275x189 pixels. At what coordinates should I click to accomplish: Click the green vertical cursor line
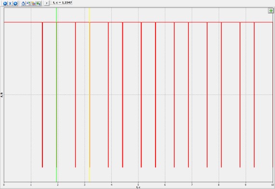pos(56,95)
